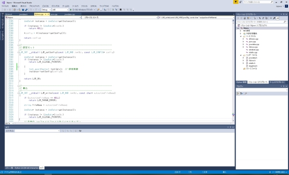The image size is (289, 175).
Task: Open the project scope dropdown above the editor
Action: [x=43, y=17]
